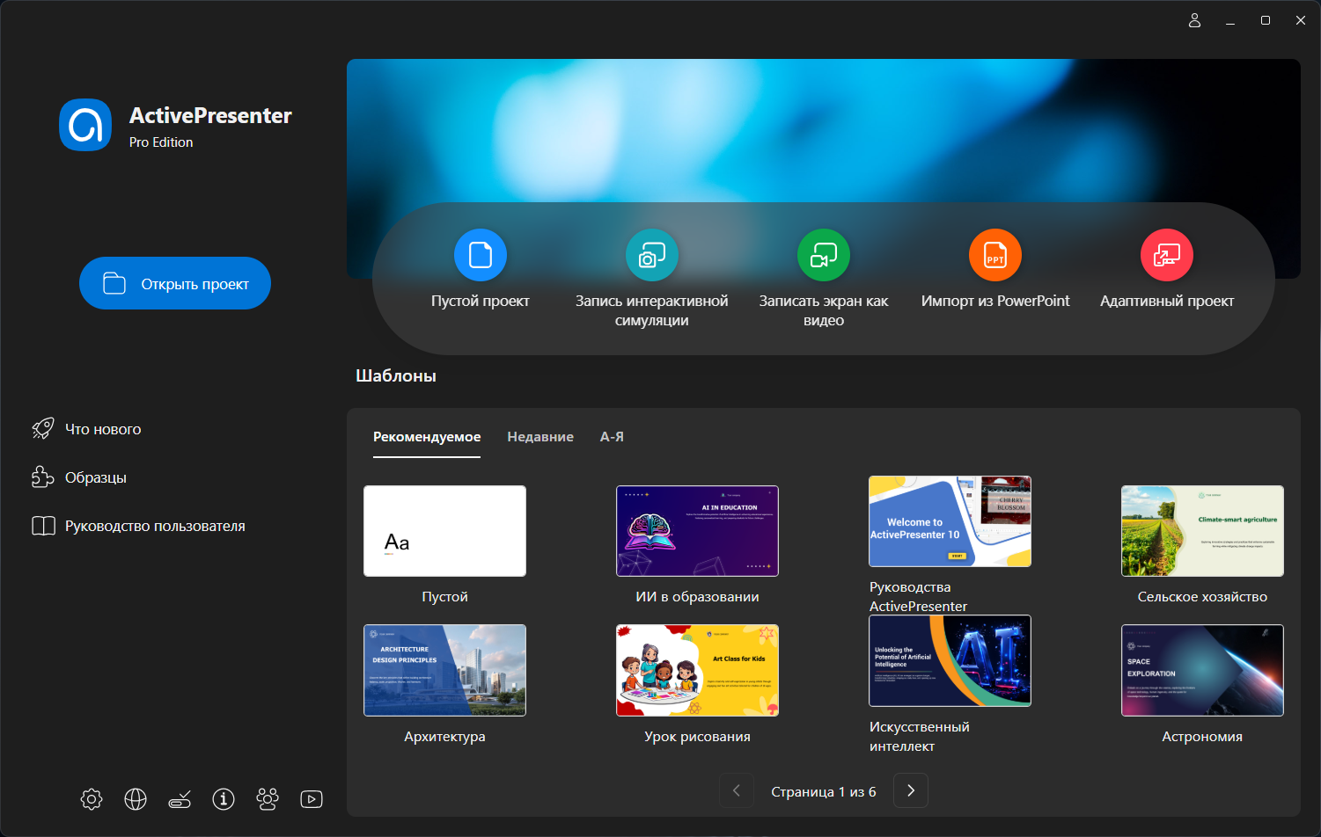Go to the next templates page

[x=911, y=790]
